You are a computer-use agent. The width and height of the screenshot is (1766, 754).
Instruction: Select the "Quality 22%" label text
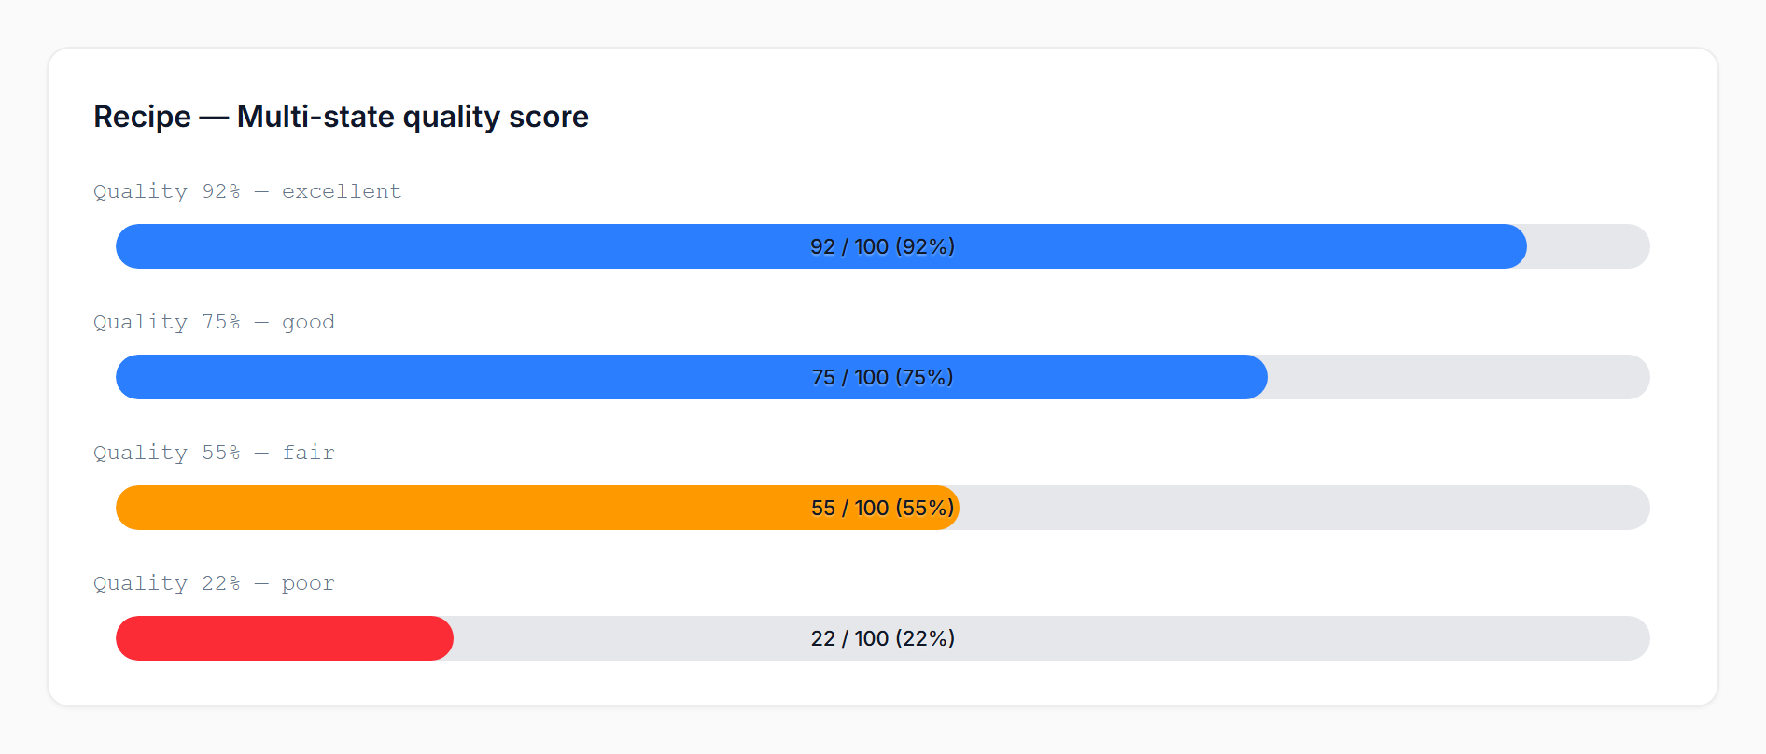click(x=166, y=583)
